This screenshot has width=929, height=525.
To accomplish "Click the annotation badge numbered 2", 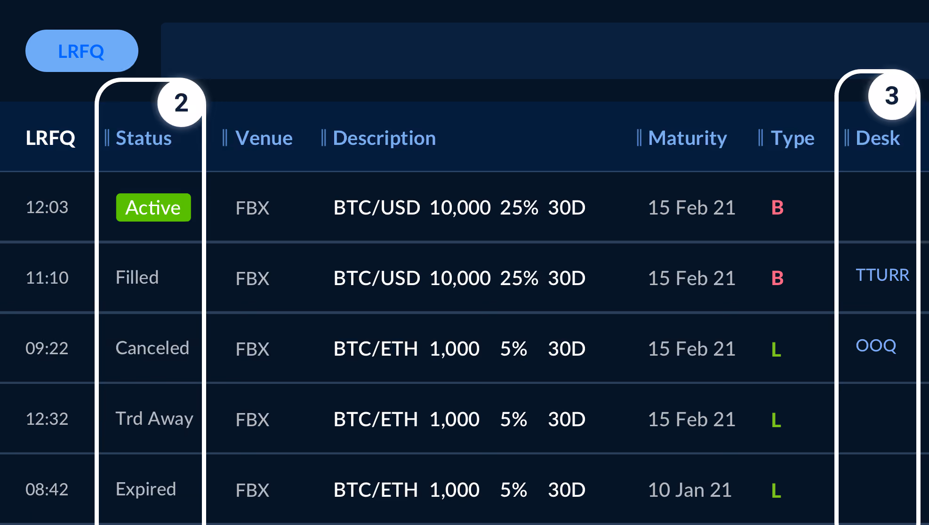I will point(181,103).
